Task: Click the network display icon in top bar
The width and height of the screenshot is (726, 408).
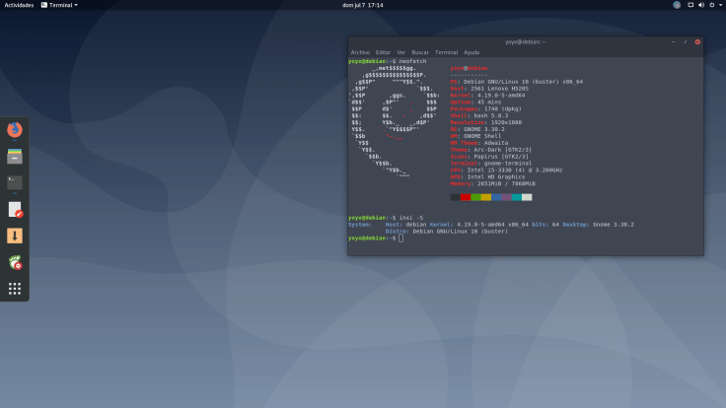Action: tap(691, 5)
